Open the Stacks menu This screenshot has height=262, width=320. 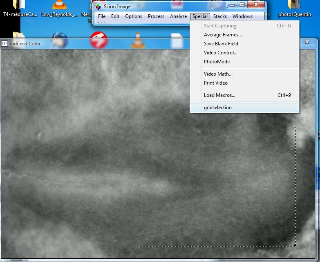pos(220,16)
